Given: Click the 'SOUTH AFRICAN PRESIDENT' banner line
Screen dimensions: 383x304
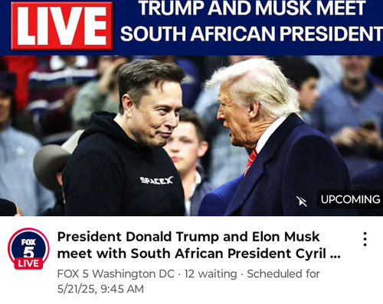Looking at the screenshot, I should click(251, 34).
